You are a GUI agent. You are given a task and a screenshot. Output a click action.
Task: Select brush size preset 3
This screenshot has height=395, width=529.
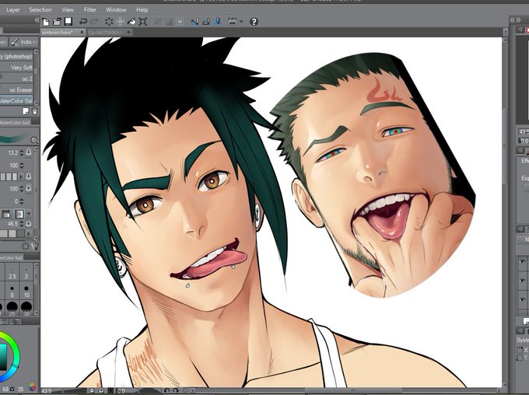pyautogui.click(x=26, y=273)
